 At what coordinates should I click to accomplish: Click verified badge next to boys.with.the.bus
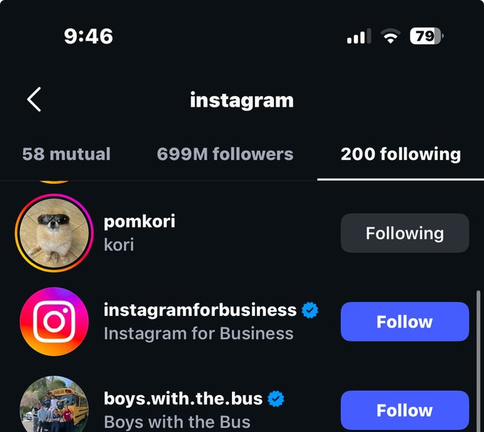pos(275,399)
